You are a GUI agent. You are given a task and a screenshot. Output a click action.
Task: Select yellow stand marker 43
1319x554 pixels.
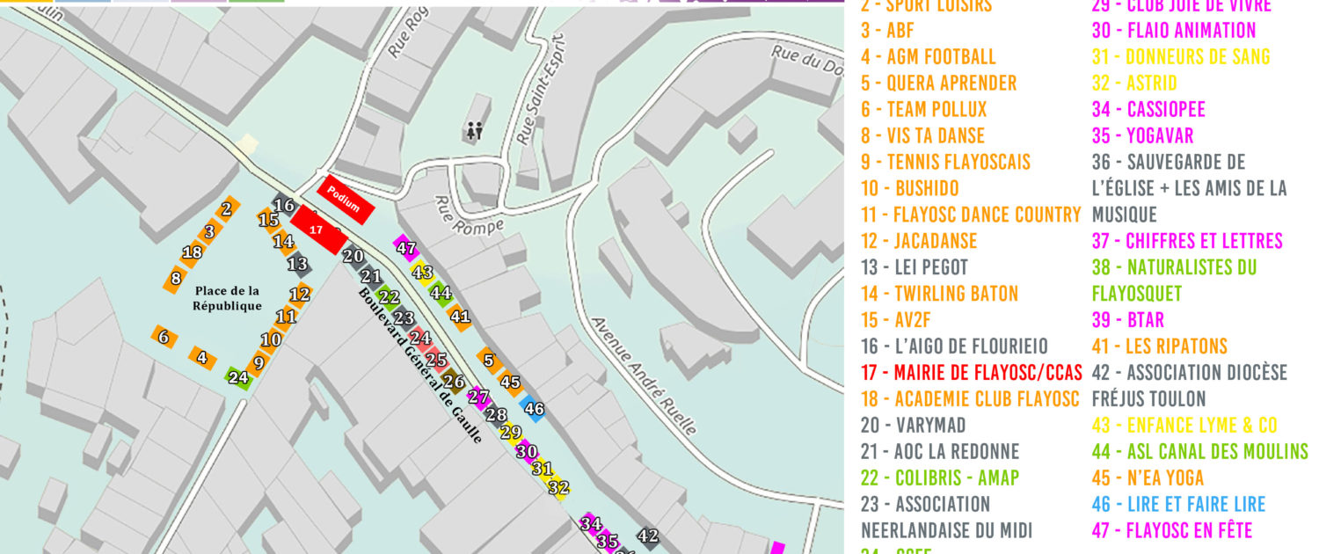(x=423, y=273)
